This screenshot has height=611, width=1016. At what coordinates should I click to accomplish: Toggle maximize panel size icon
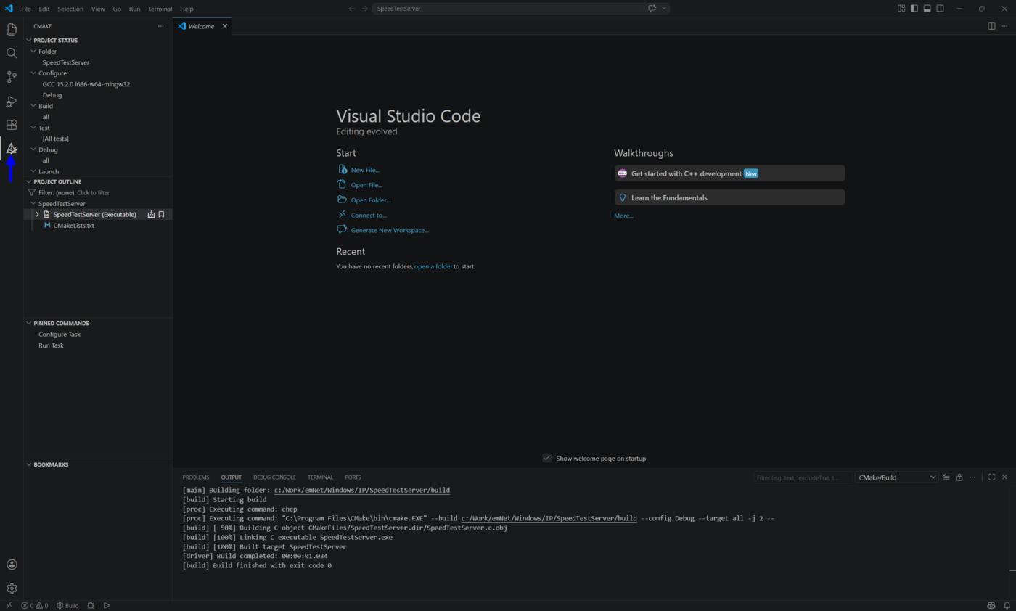(992, 477)
